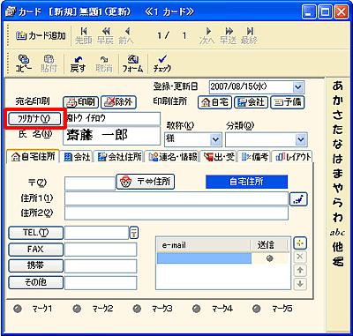Switch to the 会社 tab
Viewport: 353px width, 336px height.
click(x=78, y=157)
